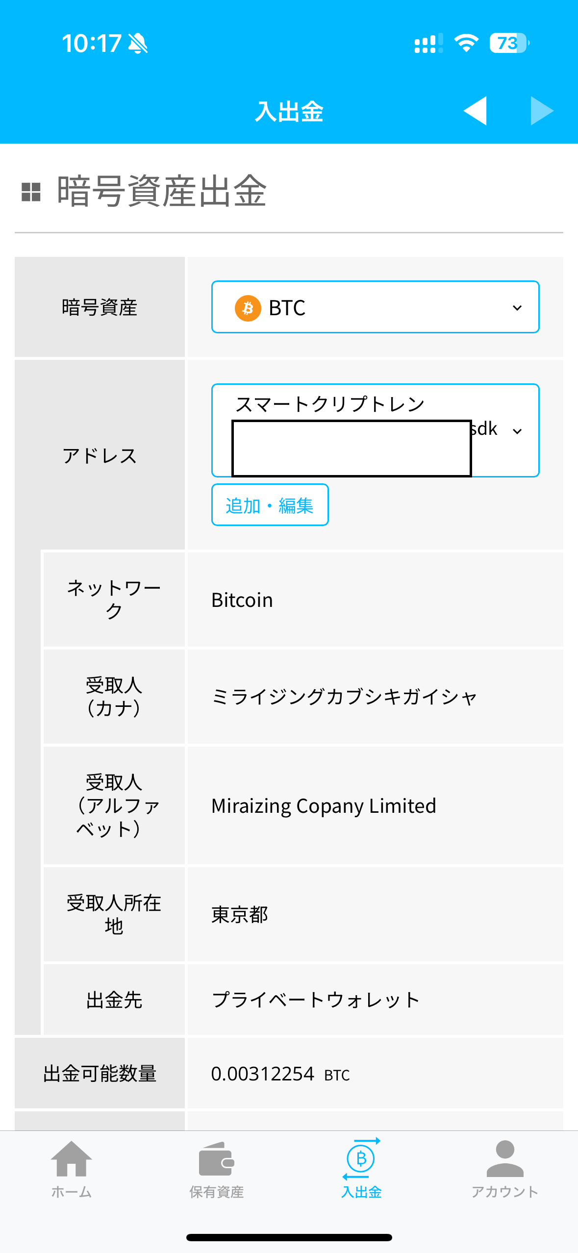The width and height of the screenshot is (578, 1253).
Task: Tap the Bitcoin logo in asset selector
Action: coord(248,308)
